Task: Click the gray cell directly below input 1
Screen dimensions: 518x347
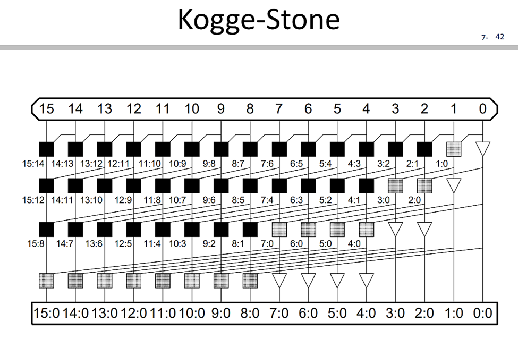Action: click(x=453, y=148)
